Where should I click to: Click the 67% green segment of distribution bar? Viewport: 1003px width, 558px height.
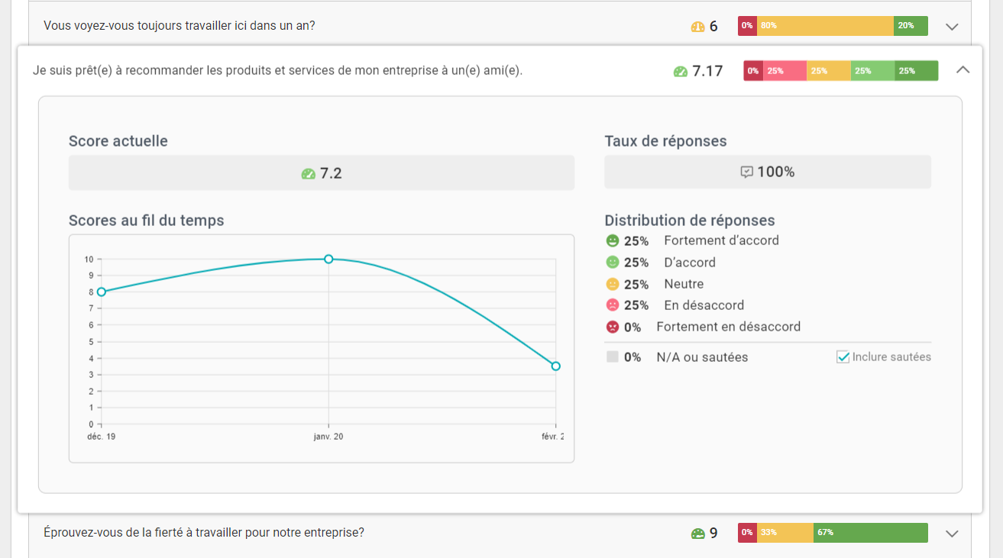click(x=870, y=533)
